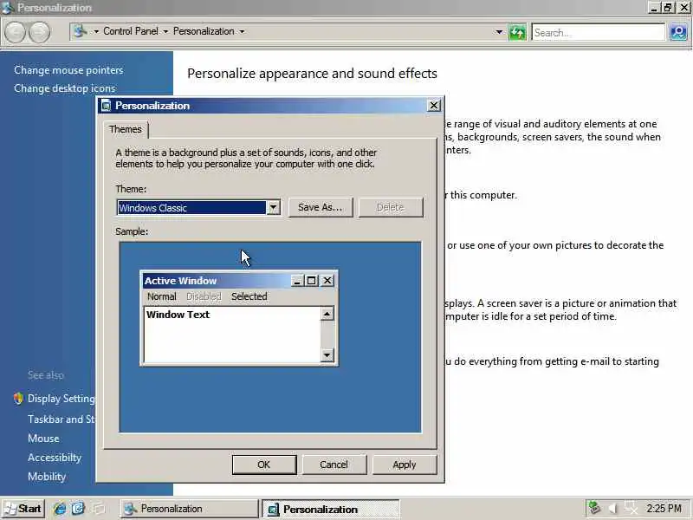Open the dropdown arrow after Personalization breadcrumb
The width and height of the screenshot is (693, 520).
pos(242,31)
